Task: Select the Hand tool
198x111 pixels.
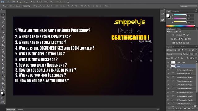Action: click(x=3, y=83)
